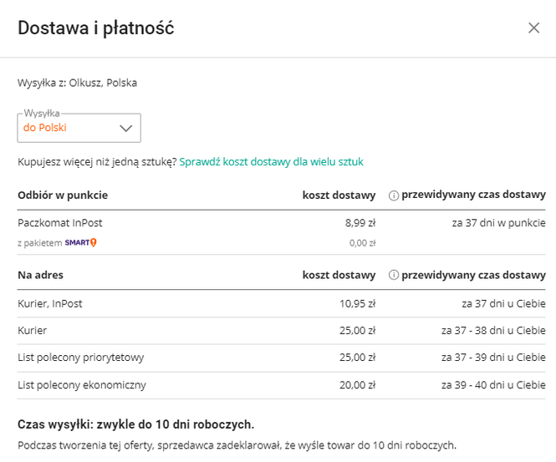Click the 8,99 zł Paczkomat price
The image size is (556, 462).
360,223
